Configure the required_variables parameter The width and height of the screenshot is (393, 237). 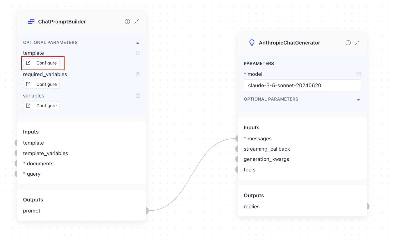tap(41, 84)
